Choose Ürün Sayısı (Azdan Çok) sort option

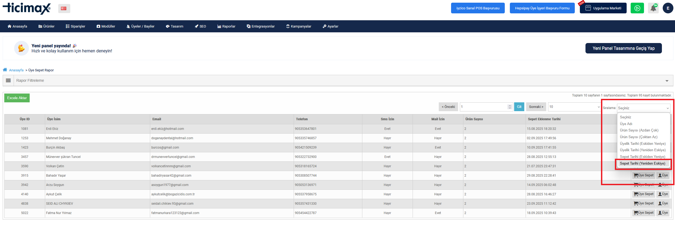click(639, 130)
